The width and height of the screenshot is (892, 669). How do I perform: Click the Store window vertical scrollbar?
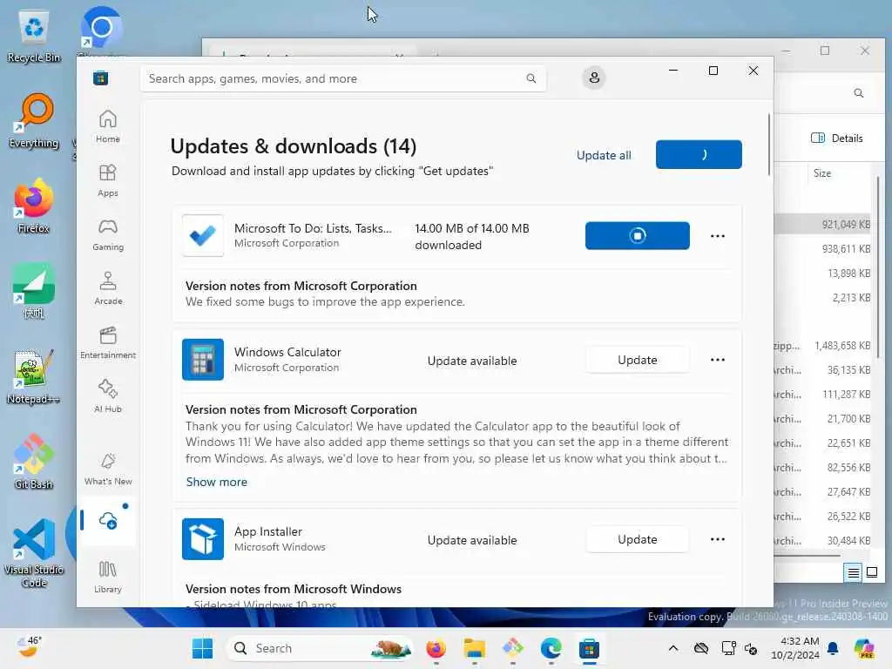coord(768,145)
